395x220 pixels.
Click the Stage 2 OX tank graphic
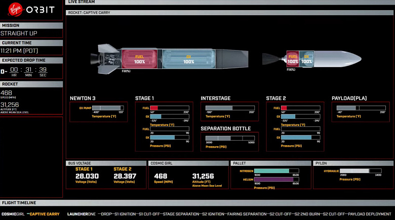[306, 59]
